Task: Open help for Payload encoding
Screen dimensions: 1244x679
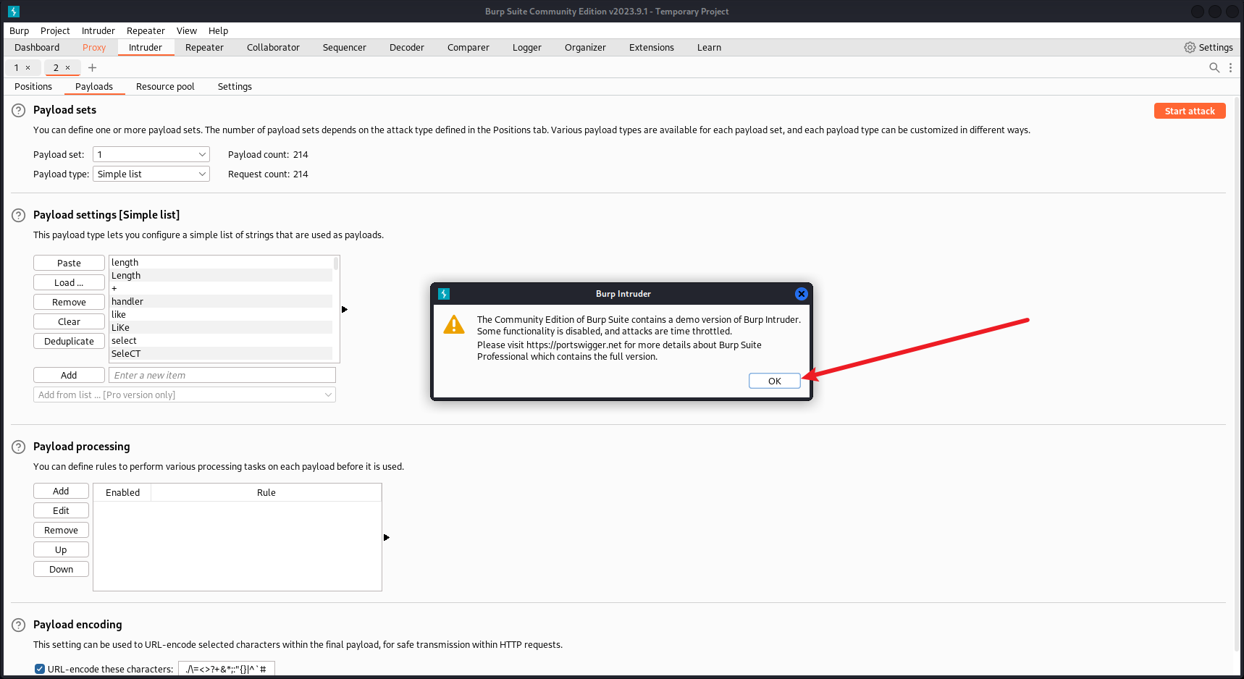Action: click(19, 625)
